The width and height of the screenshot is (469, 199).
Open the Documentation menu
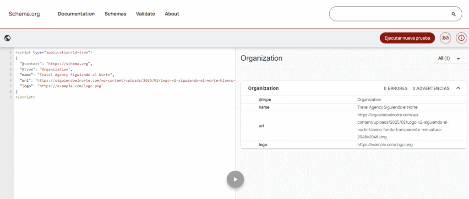click(76, 14)
